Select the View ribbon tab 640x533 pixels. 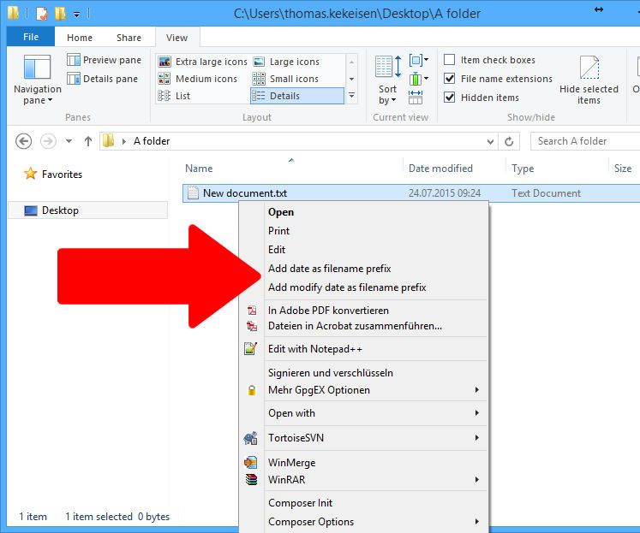(x=177, y=38)
